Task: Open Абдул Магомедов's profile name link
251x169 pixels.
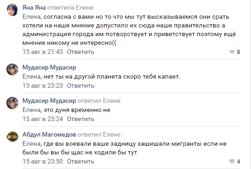Action: point(49,134)
